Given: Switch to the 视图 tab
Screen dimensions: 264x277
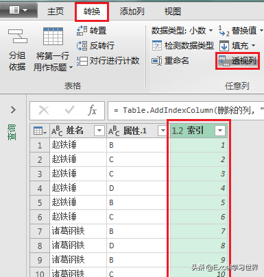Looking at the screenshot, I should point(173,12).
